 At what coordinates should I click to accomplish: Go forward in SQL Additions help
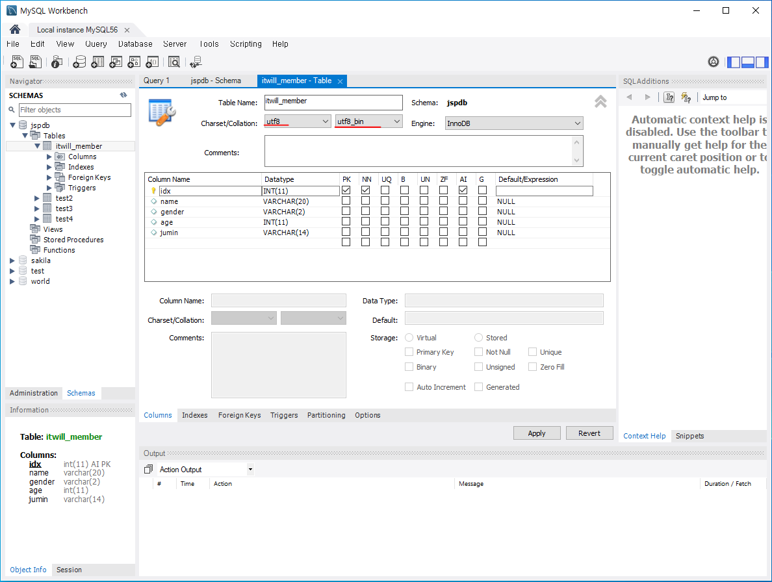click(647, 97)
